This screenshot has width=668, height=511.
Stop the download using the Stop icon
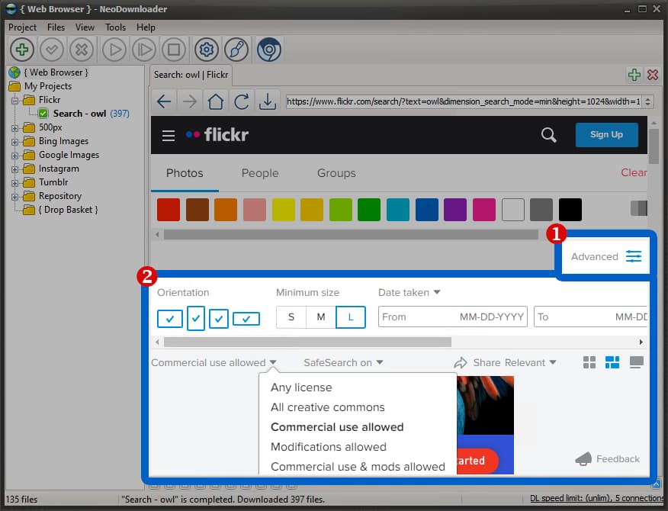174,49
